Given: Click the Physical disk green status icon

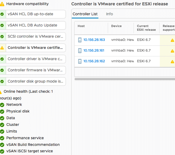Looking at the screenshot, I should [2, 111].
